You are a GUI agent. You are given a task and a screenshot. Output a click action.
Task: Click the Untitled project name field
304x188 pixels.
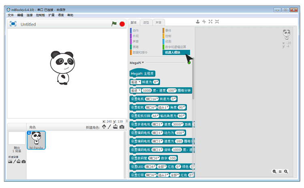point(28,24)
